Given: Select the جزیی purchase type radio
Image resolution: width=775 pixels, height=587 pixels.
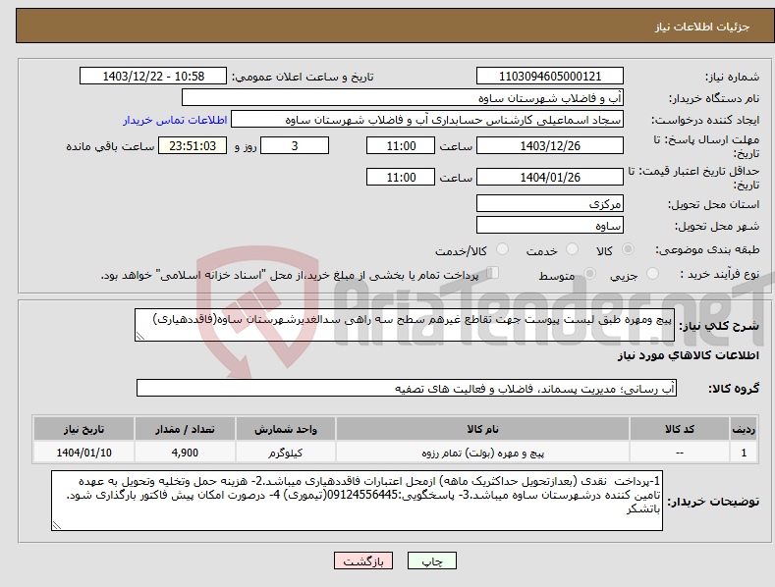Looking at the screenshot, I should (652, 273).
